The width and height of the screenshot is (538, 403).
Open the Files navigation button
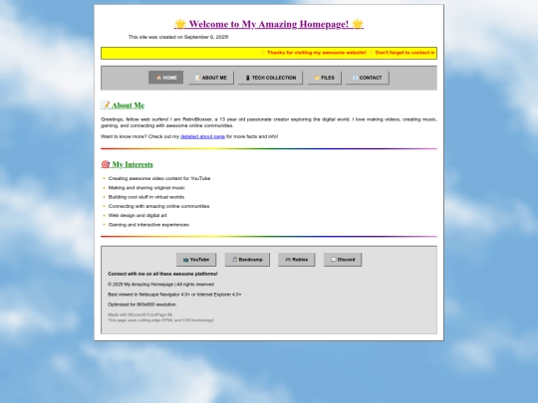point(324,78)
